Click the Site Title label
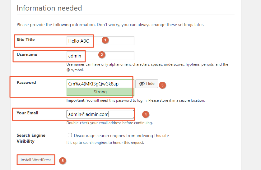Image resolution: width=261 pixels, height=170 pixels. [26, 39]
